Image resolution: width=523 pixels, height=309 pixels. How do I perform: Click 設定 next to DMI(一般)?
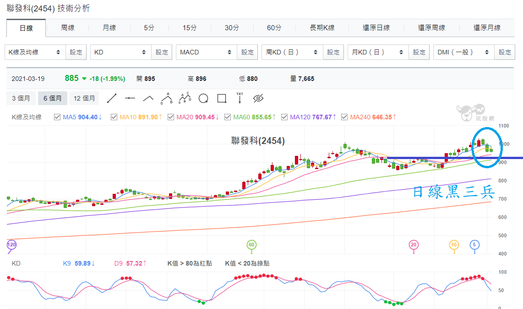[x=505, y=52]
